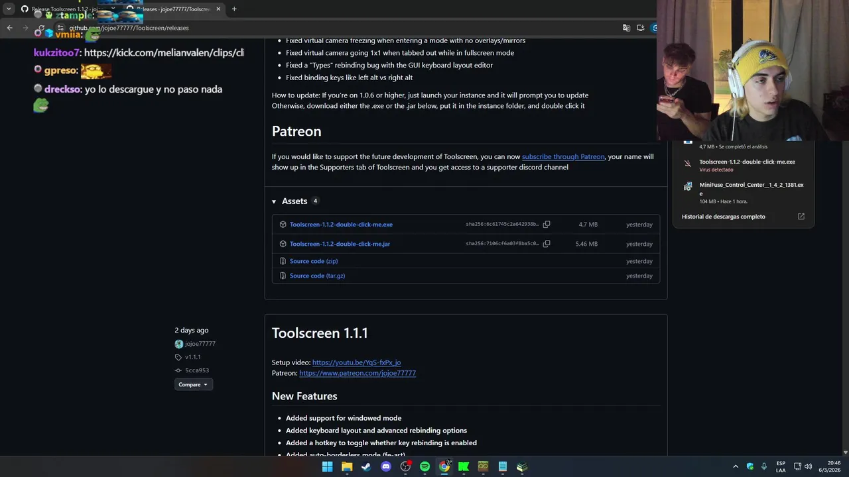Open the volume control in system tray

[808, 466]
